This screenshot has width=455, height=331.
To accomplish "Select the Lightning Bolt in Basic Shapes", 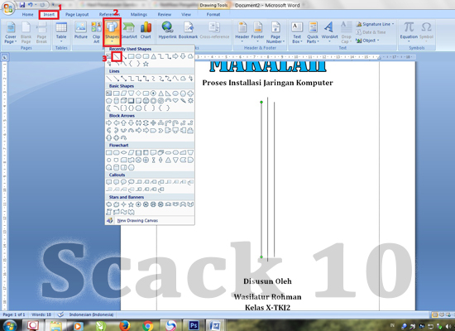I will [183, 101].
